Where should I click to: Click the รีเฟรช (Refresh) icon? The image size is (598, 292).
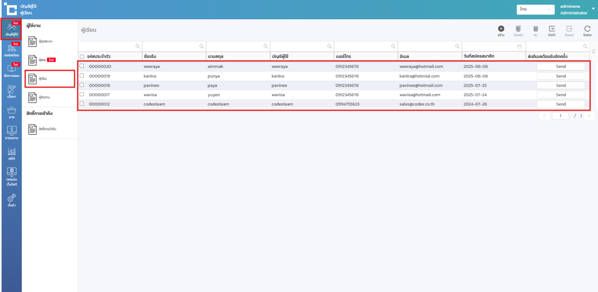click(x=587, y=29)
